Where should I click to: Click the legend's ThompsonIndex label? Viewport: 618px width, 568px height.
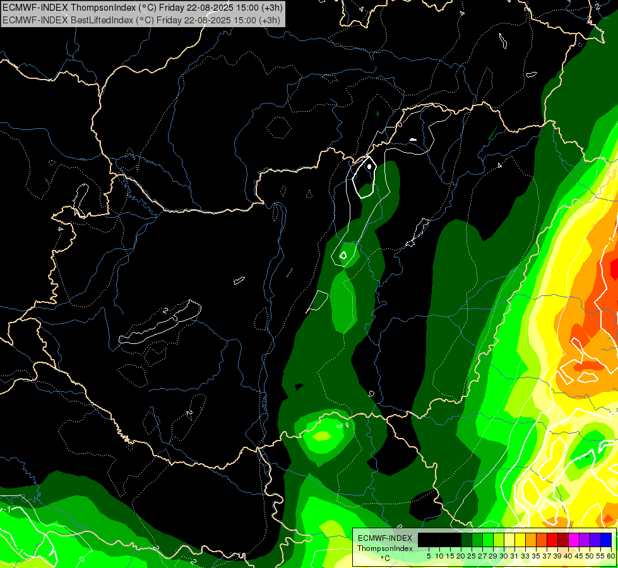(x=385, y=548)
